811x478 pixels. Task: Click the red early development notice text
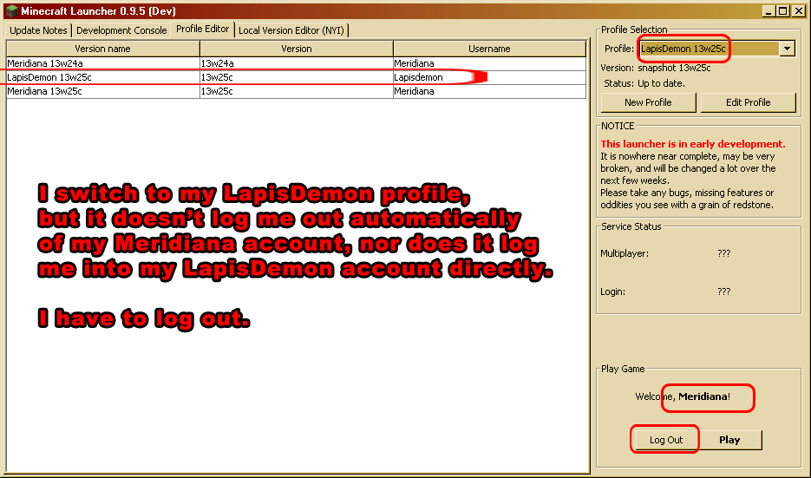[692, 144]
